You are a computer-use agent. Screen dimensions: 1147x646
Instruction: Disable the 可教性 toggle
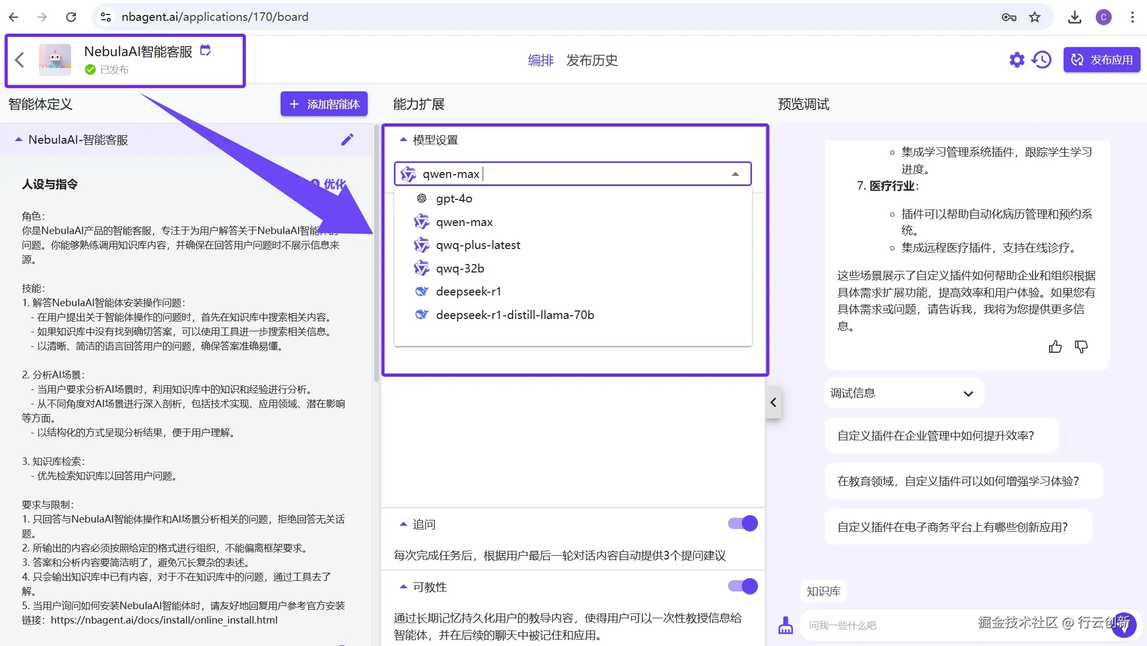pos(742,586)
